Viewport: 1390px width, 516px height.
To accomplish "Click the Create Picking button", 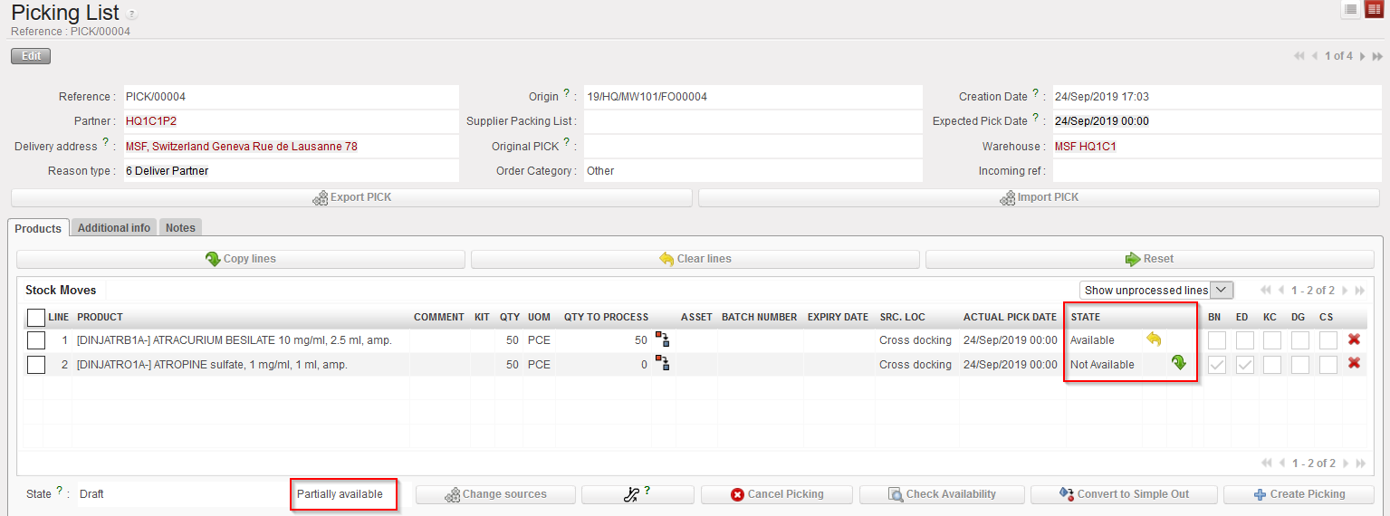I will point(1298,494).
